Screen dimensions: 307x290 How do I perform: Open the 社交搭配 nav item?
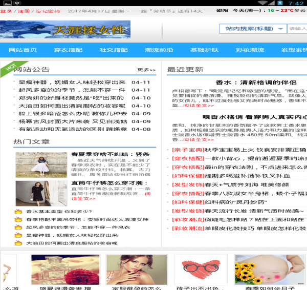click(x=114, y=50)
